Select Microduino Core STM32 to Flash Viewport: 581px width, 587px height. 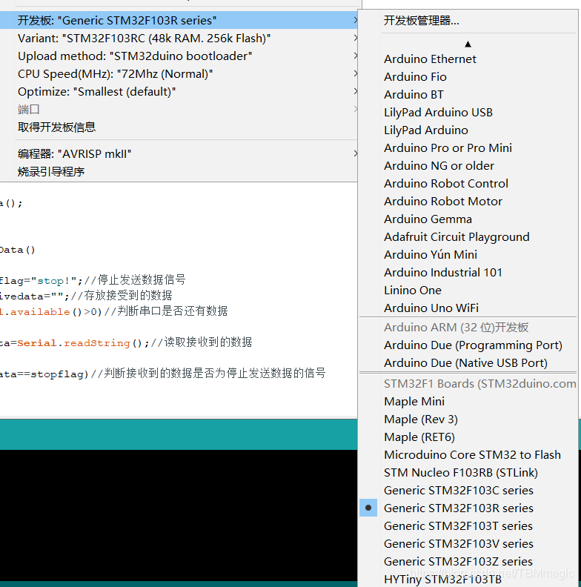pos(468,455)
